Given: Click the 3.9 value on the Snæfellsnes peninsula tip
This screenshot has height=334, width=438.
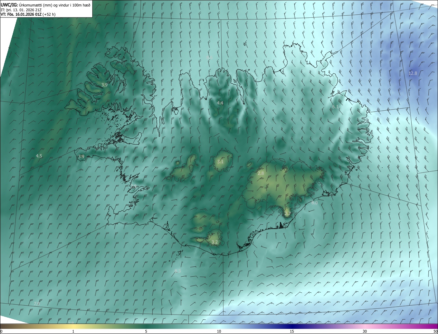Looking at the screenshot, I should click(x=81, y=157).
